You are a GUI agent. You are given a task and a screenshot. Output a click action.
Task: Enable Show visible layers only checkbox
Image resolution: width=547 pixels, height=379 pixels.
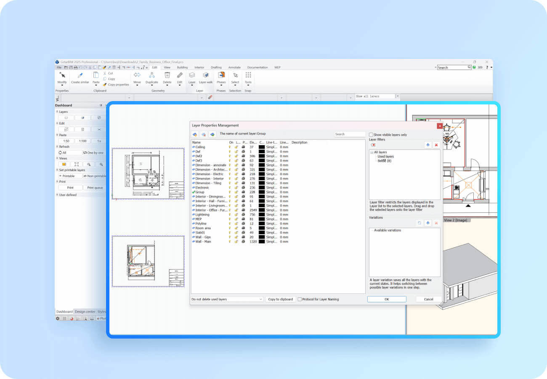pyautogui.click(x=371, y=135)
